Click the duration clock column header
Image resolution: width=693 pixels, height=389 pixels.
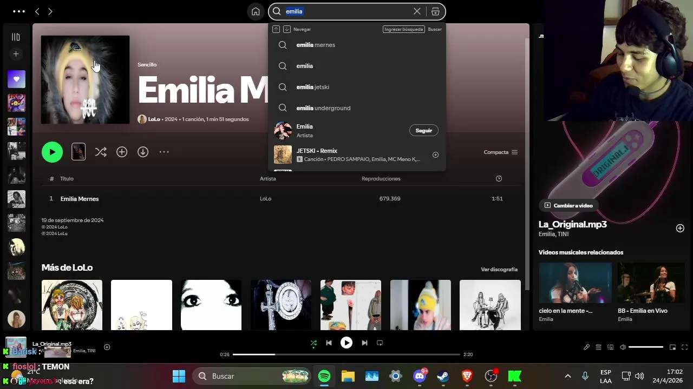[499, 179]
